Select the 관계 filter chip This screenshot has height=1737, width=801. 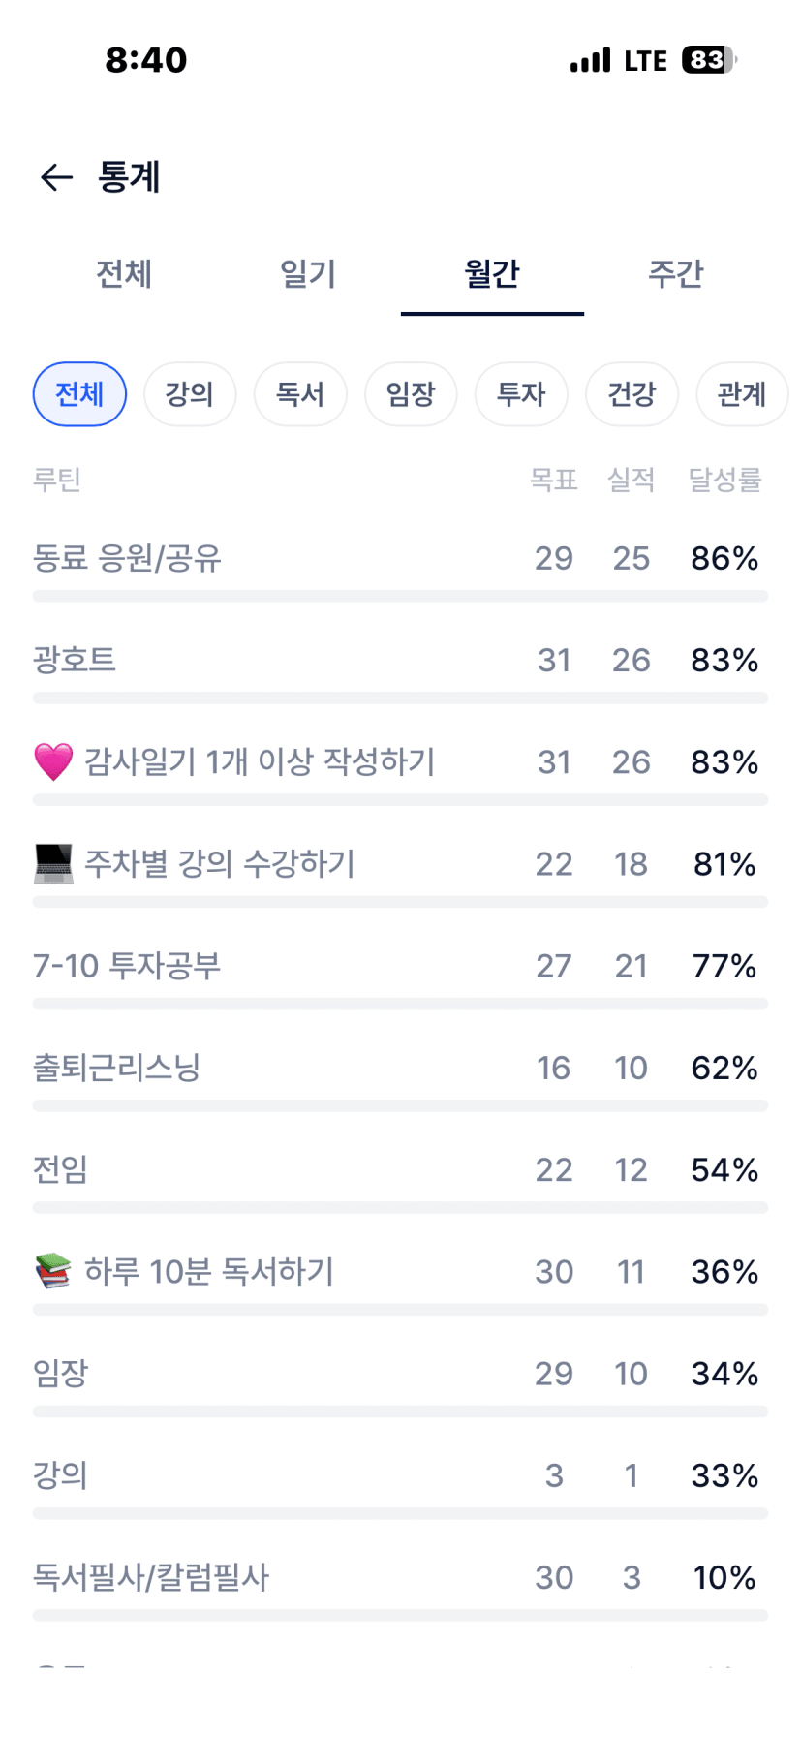coord(742,394)
